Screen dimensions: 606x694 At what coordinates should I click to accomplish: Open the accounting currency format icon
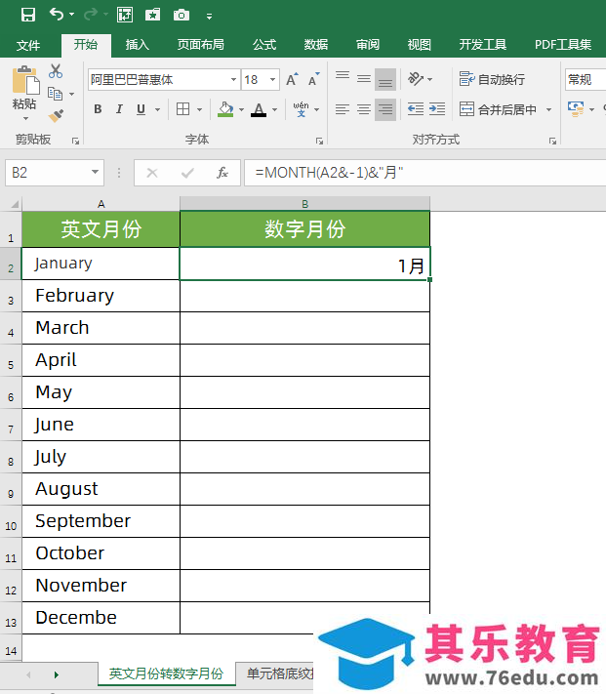[576, 109]
